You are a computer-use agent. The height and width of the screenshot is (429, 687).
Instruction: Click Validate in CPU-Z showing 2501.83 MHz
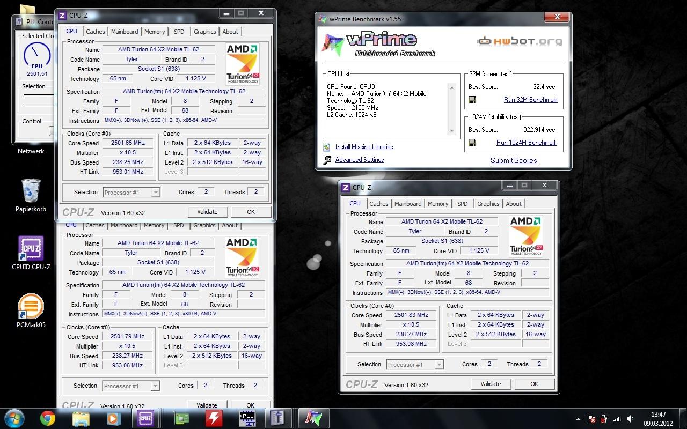491,384
